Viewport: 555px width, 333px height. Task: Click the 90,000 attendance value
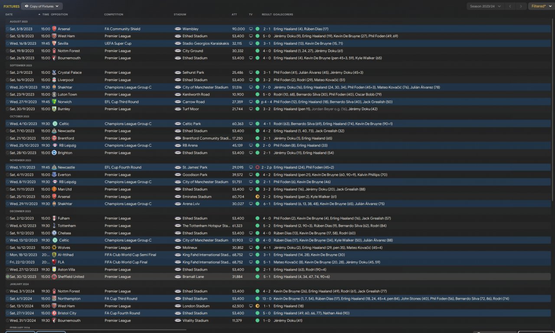pyautogui.click(x=238, y=29)
